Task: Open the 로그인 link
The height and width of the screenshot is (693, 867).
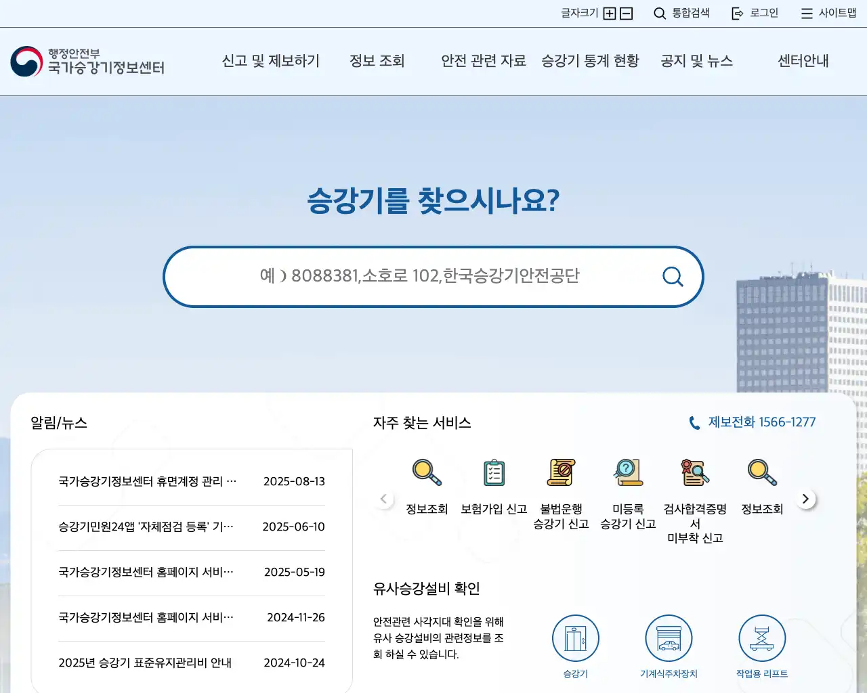Action: (755, 13)
